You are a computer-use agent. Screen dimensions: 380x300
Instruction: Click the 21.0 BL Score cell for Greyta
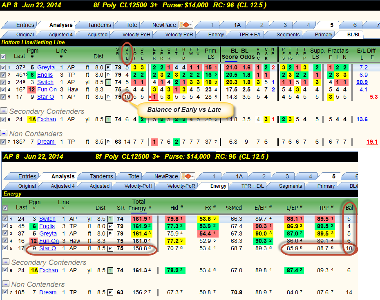coord(231,68)
